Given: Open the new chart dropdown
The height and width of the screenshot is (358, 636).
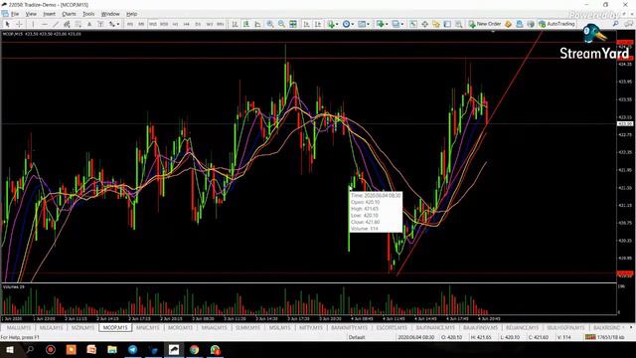Looking at the screenshot, I should pyautogui.click(x=382, y=24).
